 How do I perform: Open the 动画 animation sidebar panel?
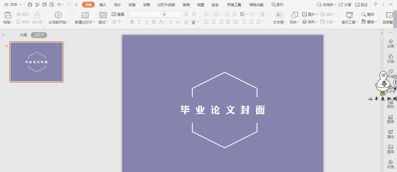(x=391, y=44)
